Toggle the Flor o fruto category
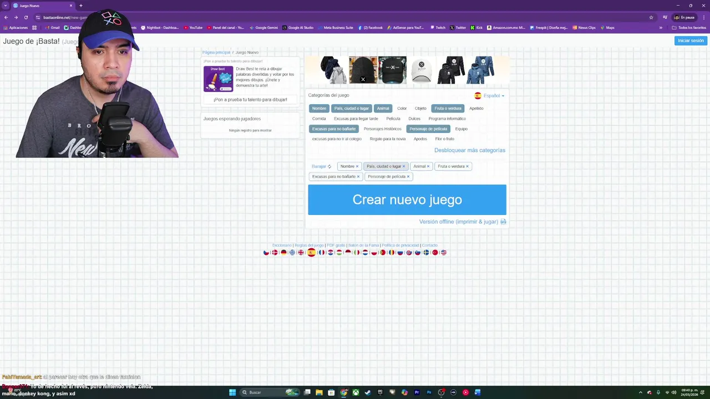This screenshot has height=399, width=710. tap(444, 139)
